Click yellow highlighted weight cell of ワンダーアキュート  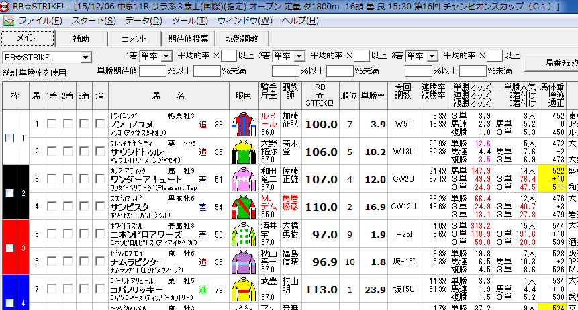pyautogui.click(x=552, y=179)
